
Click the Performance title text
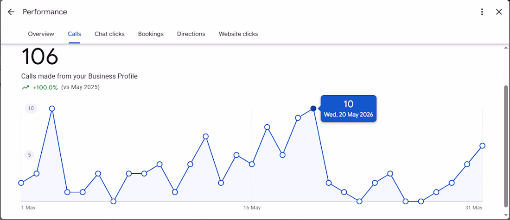[45, 12]
